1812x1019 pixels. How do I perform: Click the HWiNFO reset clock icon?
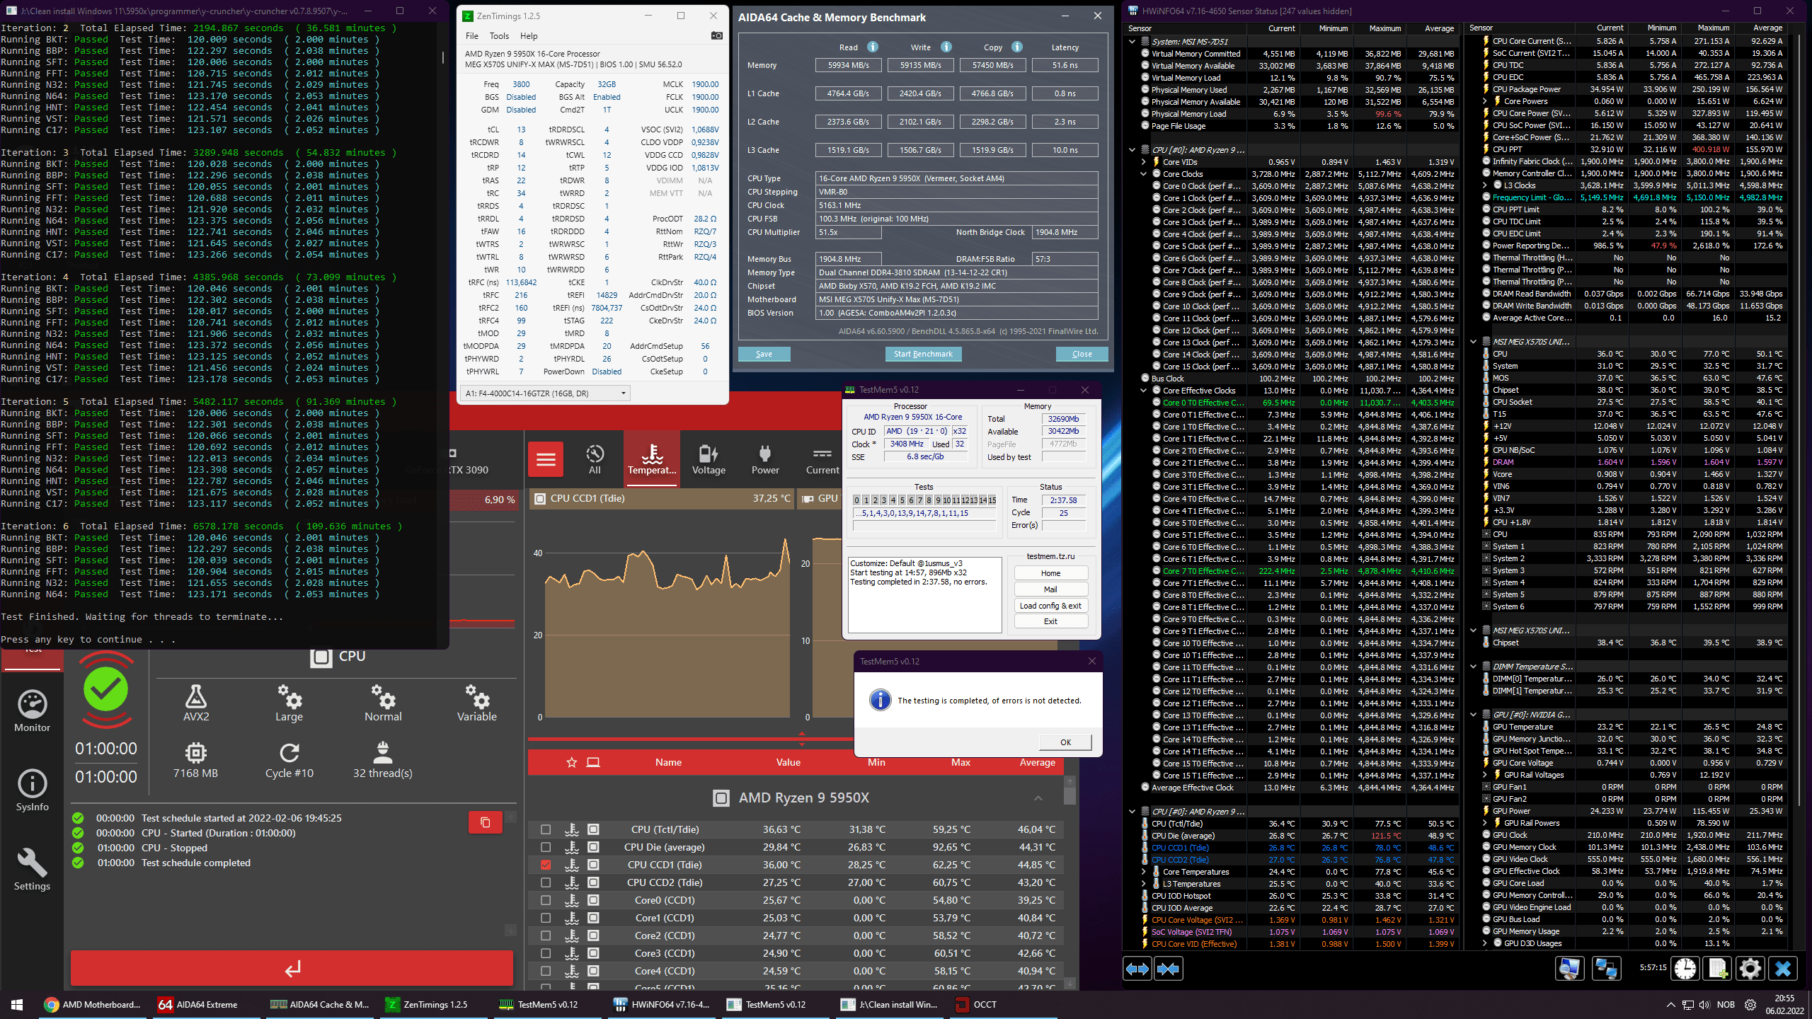(1685, 968)
